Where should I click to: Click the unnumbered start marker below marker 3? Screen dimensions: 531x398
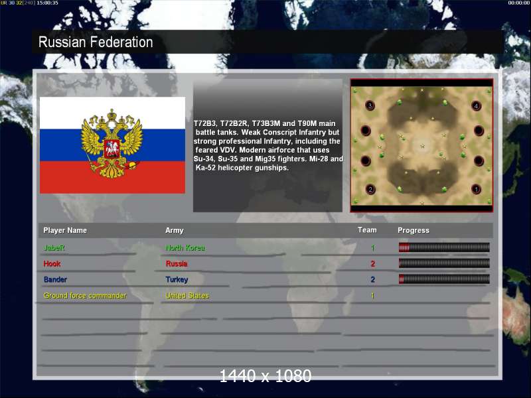click(x=366, y=130)
